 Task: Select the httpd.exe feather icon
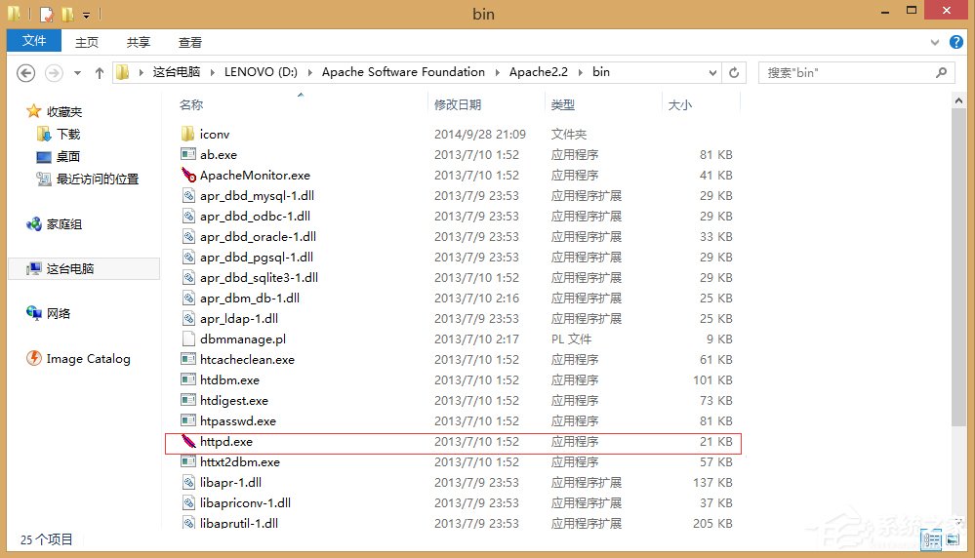[188, 441]
